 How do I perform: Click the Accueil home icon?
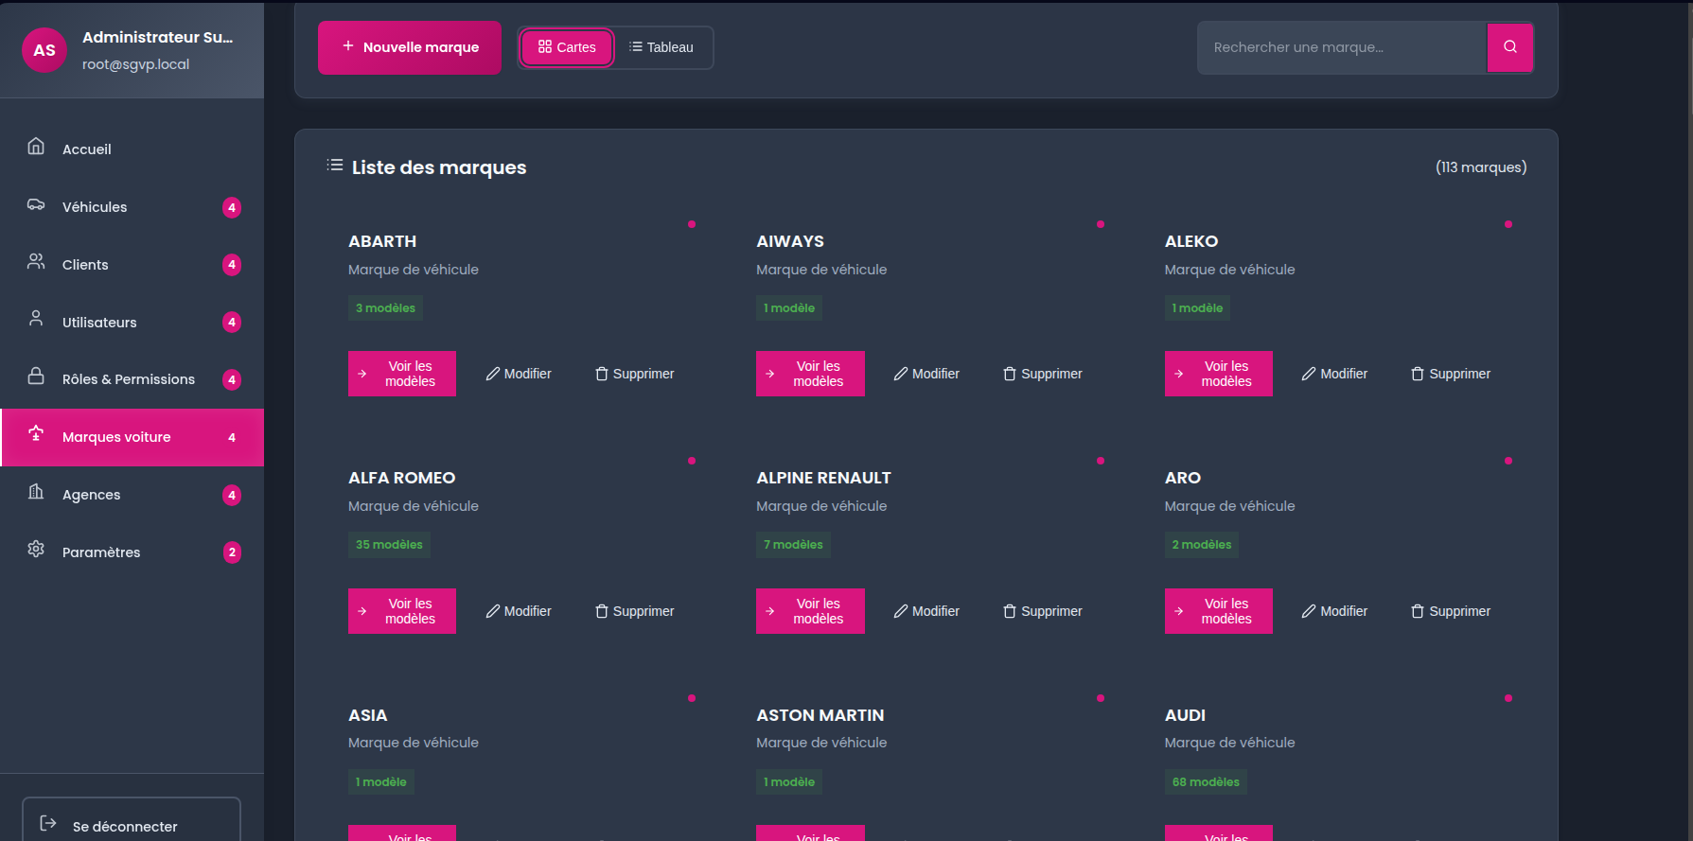(x=36, y=147)
